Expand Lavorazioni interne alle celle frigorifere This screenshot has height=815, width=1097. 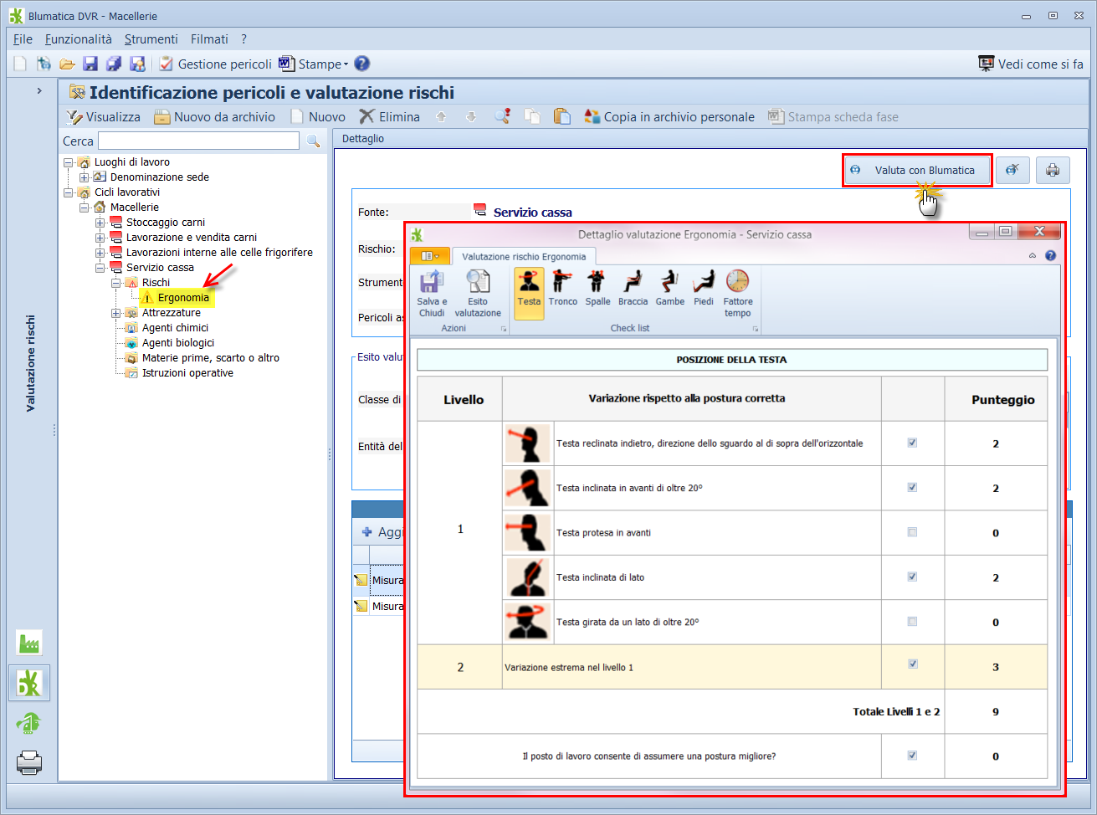100,253
